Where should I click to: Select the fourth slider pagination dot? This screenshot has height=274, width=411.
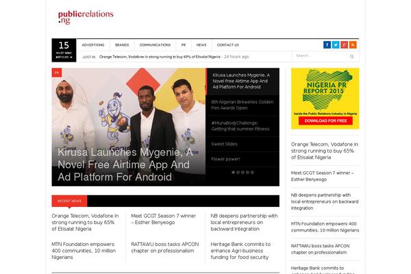pyautogui.click(x=247, y=172)
